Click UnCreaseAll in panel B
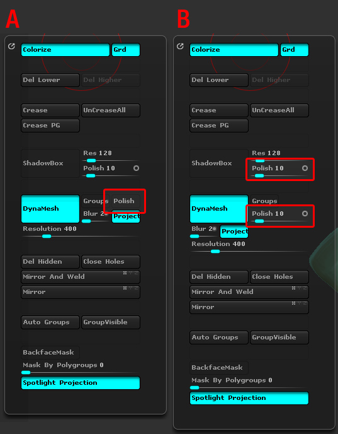The image size is (338, 434). pyautogui.click(x=279, y=110)
